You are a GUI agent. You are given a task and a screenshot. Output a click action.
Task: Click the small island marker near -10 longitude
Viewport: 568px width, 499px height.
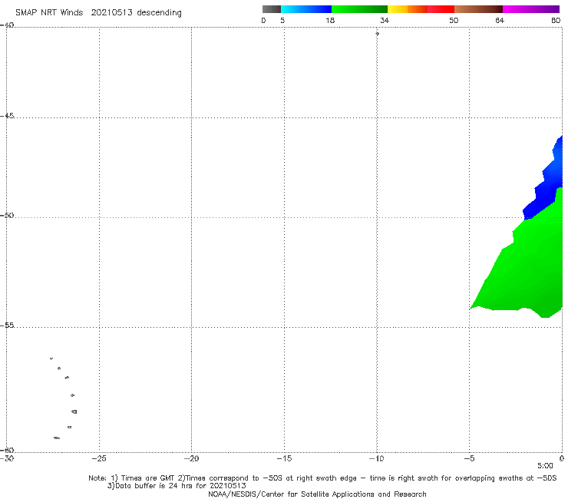point(377,34)
